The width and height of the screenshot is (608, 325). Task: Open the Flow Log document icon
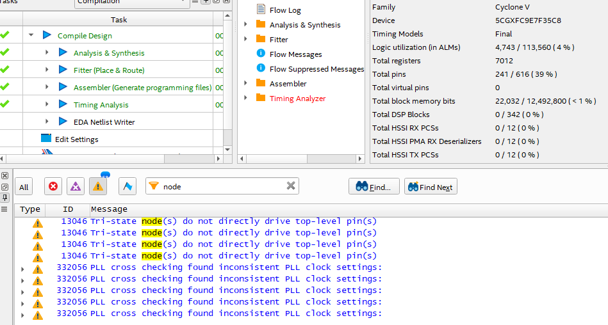(x=261, y=10)
